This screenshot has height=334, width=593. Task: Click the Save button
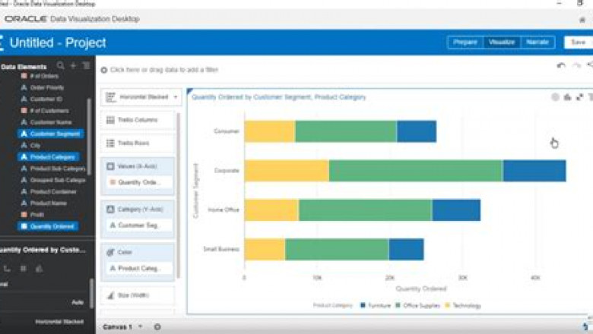coord(578,43)
